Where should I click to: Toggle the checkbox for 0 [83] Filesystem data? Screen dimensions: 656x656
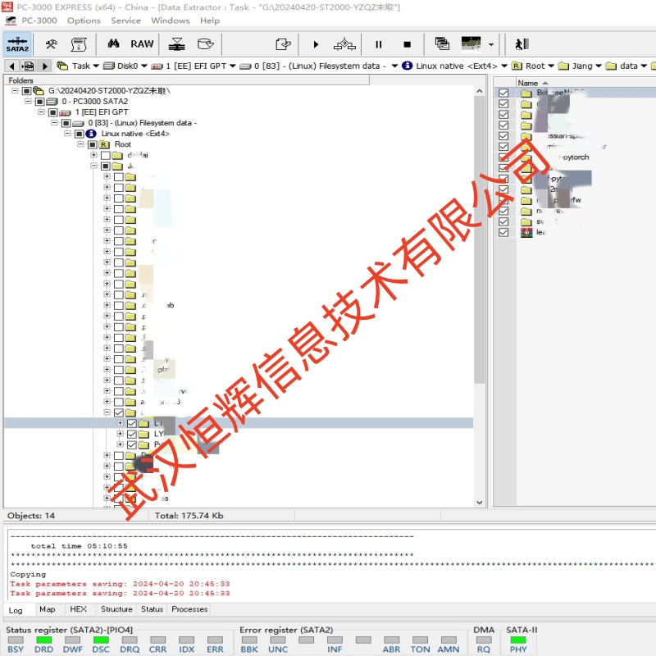tap(66, 123)
